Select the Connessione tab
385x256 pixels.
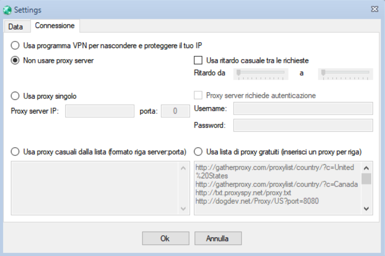pyautogui.click(x=55, y=25)
